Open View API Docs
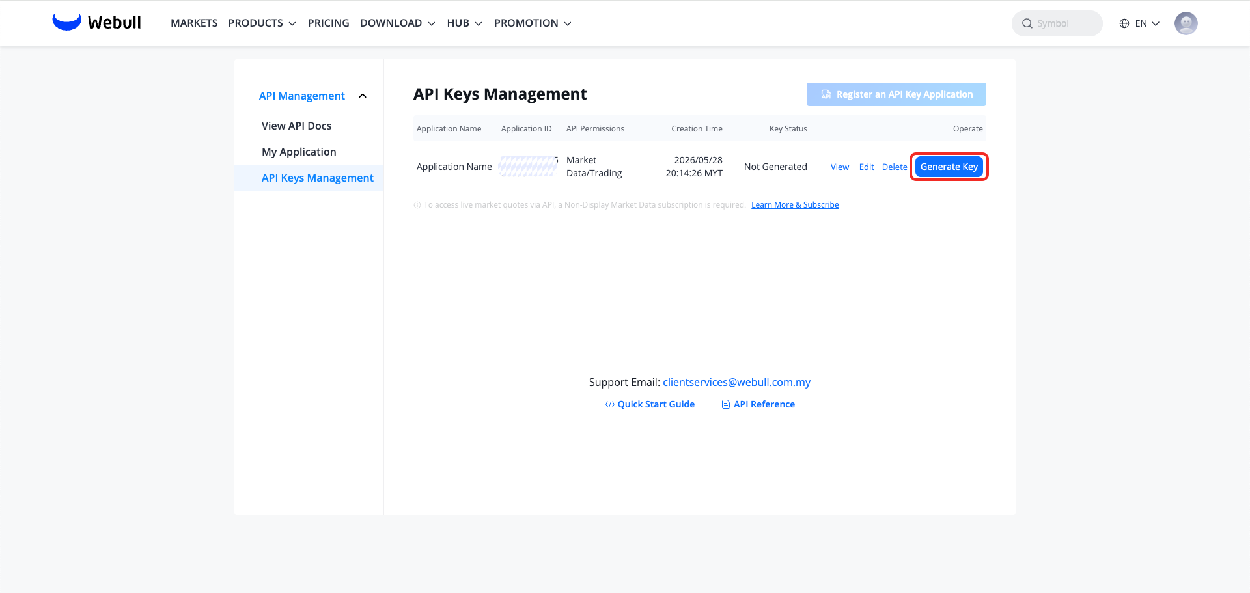Image resolution: width=1250 pixels, height=593 pixels. click(x=296, y=126)
